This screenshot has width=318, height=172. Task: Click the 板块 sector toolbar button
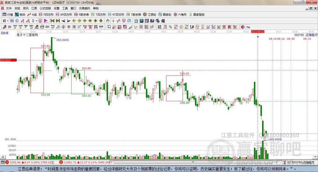click(20, 15)
